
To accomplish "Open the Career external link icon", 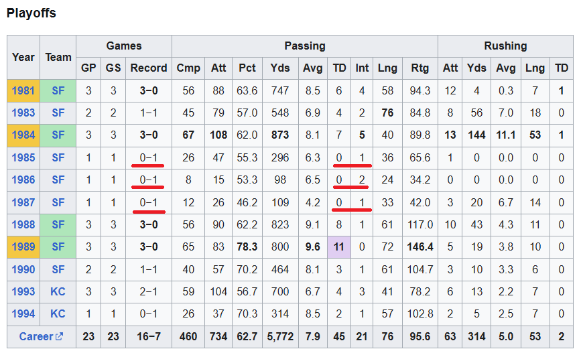I will pyautogui.click(x=59, y=336).
